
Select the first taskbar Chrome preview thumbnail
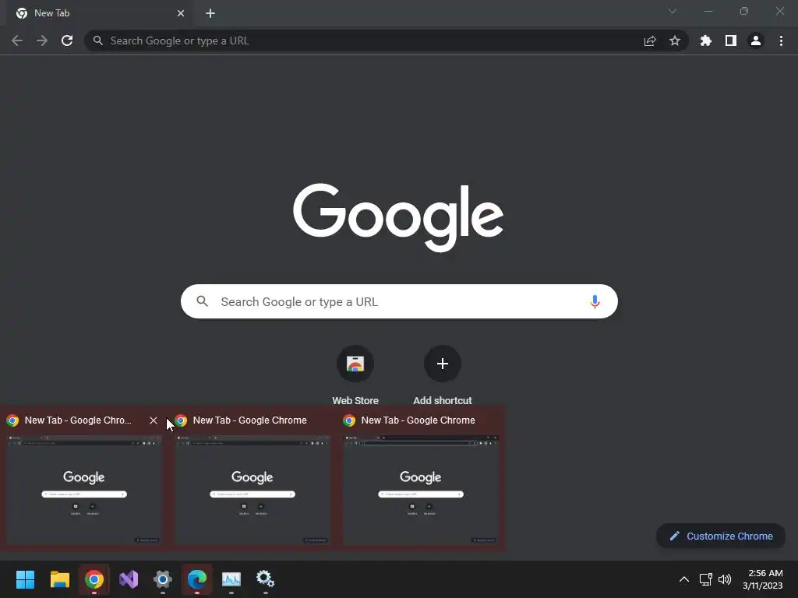pyautogui.click(x=84, y=490)
